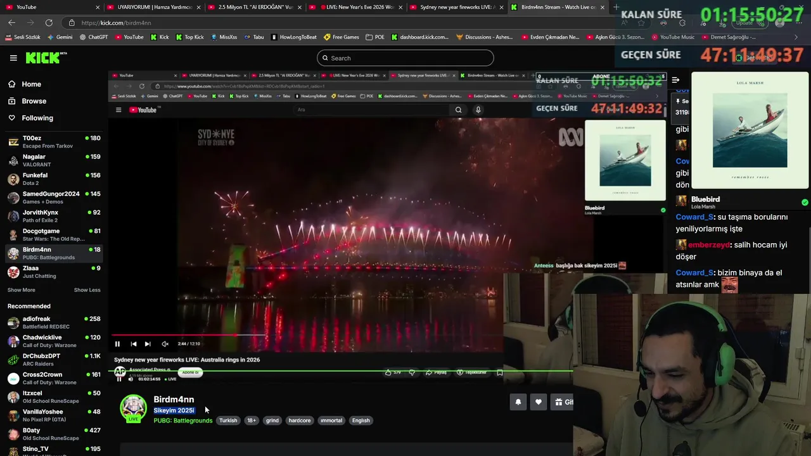The height and width of the screenshot is (456, 811).
Task: Open the Kick sidebar hamburger menu
Action: (x=13, y=58)
